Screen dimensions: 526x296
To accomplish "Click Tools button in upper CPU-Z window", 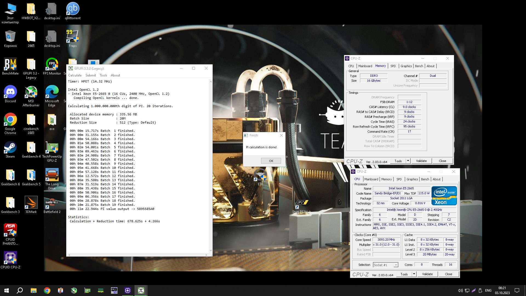I will (398, 161).
